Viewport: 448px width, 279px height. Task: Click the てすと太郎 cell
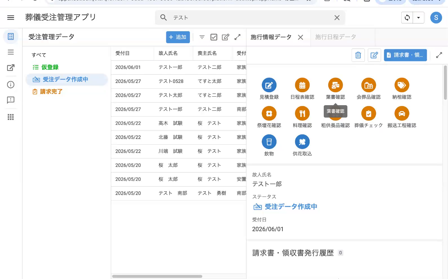point(210,81)
